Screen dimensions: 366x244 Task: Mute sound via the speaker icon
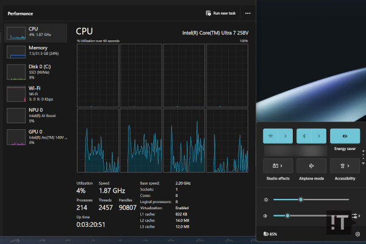click(265, 215)
